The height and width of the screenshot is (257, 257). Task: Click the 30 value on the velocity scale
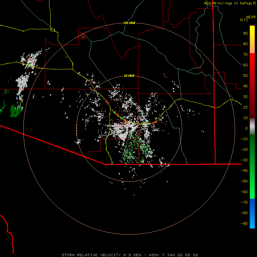(245, 97)
